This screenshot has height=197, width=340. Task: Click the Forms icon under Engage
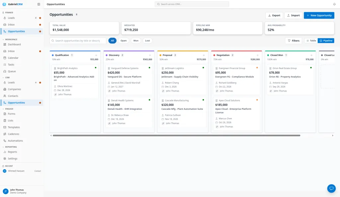(x=5, y=114)
